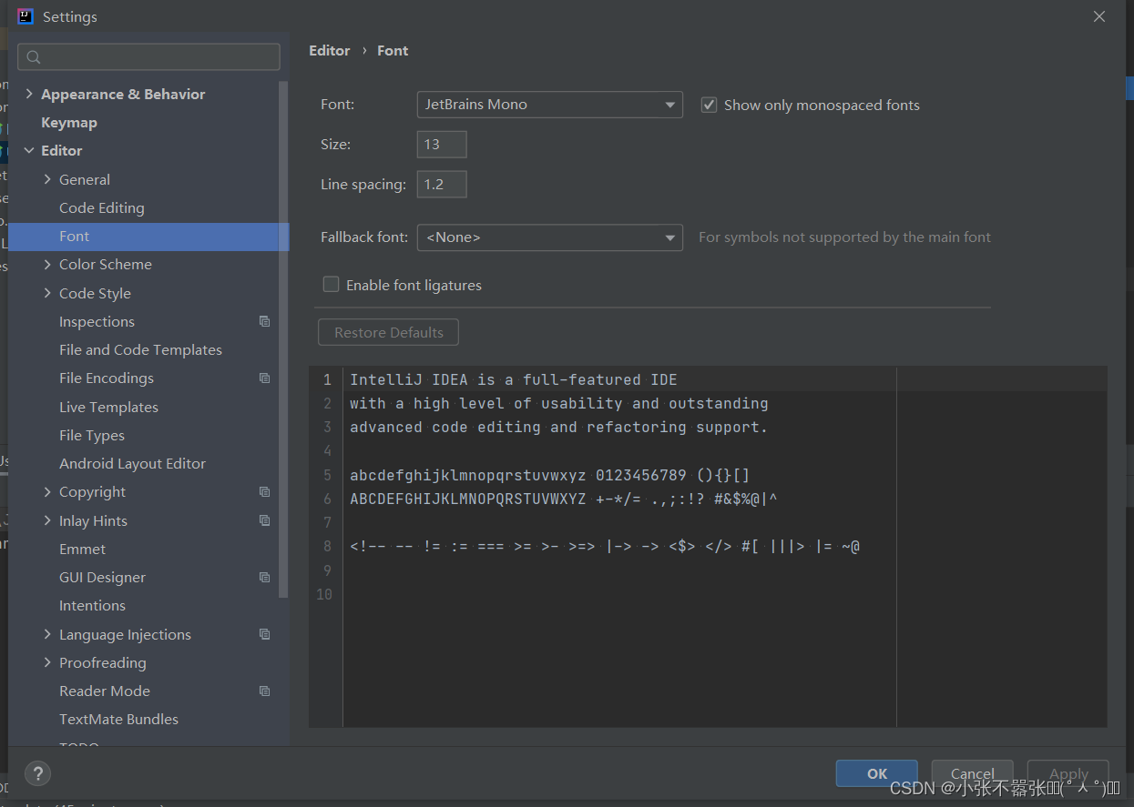Open Live Templates settings
Image resolution: width=1134 pixels, height=807 pixels.
108,407
